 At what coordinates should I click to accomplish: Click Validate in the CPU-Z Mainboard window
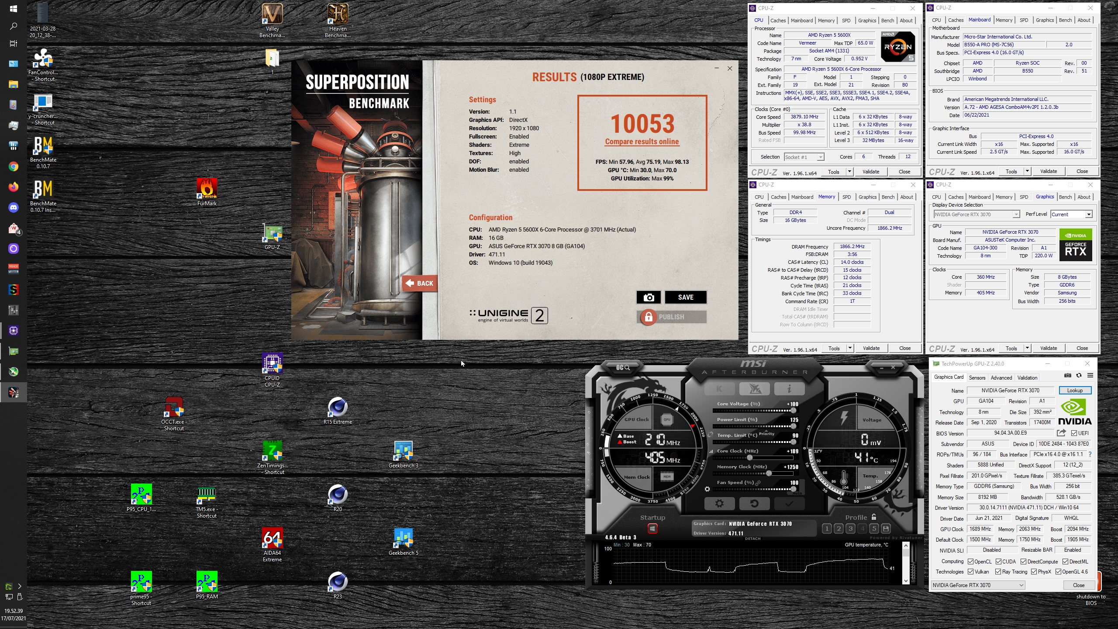pos(1049,171)
